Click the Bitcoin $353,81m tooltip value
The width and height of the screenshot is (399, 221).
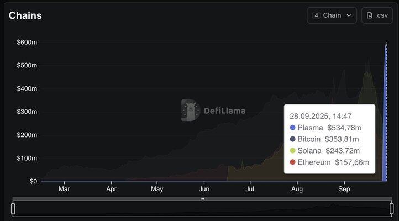(x=342, y=139)
